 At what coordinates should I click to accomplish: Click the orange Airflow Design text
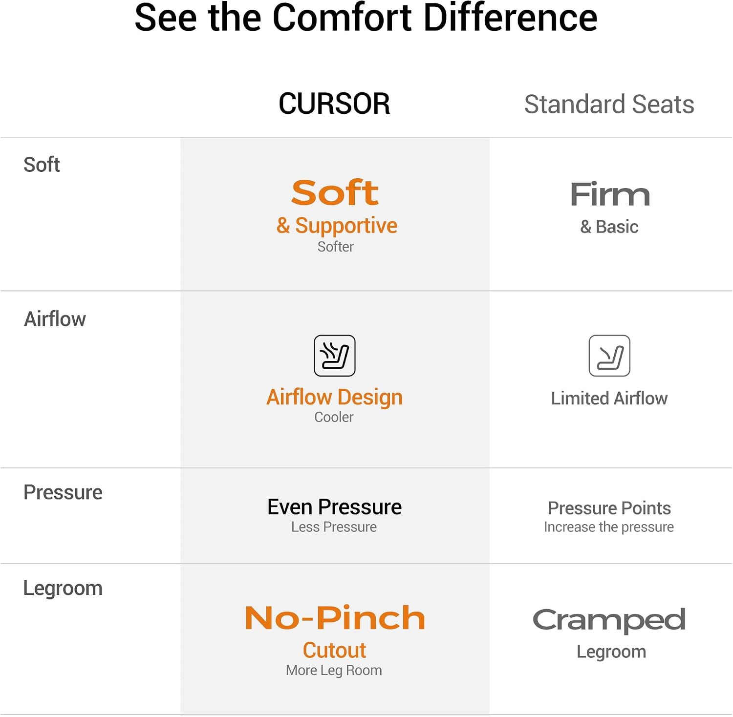tap(334, 398)
